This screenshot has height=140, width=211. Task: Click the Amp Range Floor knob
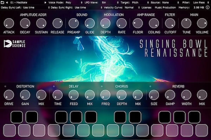(x=138, y=23)
